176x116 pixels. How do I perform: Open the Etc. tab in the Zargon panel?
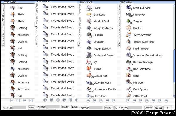pyautogui.click(x=119, y=44)
